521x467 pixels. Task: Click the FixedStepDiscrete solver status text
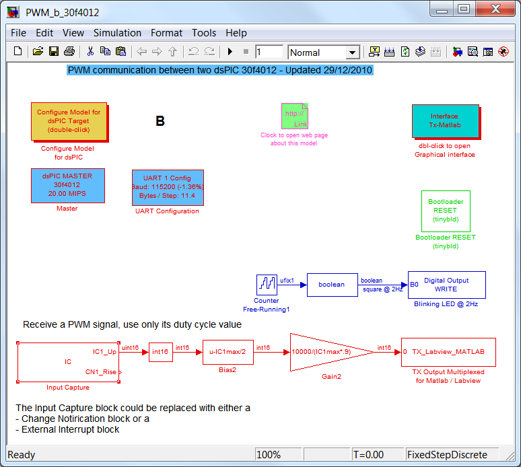pyautogui.click(x=447, y=454)
